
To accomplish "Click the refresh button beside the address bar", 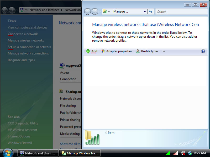I will (x=151, y=12).
